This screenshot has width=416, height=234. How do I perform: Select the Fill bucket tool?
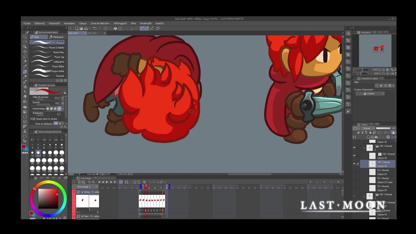(x=25, y=107)
